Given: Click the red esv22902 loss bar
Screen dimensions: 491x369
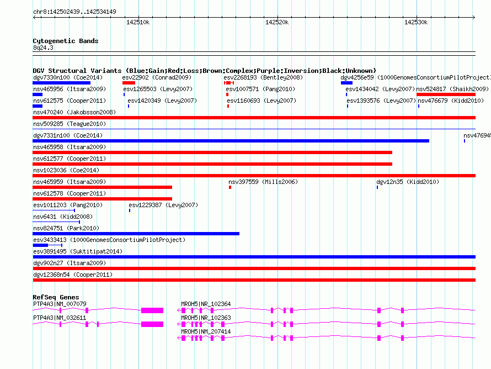Looking at the screenshot, I should click(129, 83).
